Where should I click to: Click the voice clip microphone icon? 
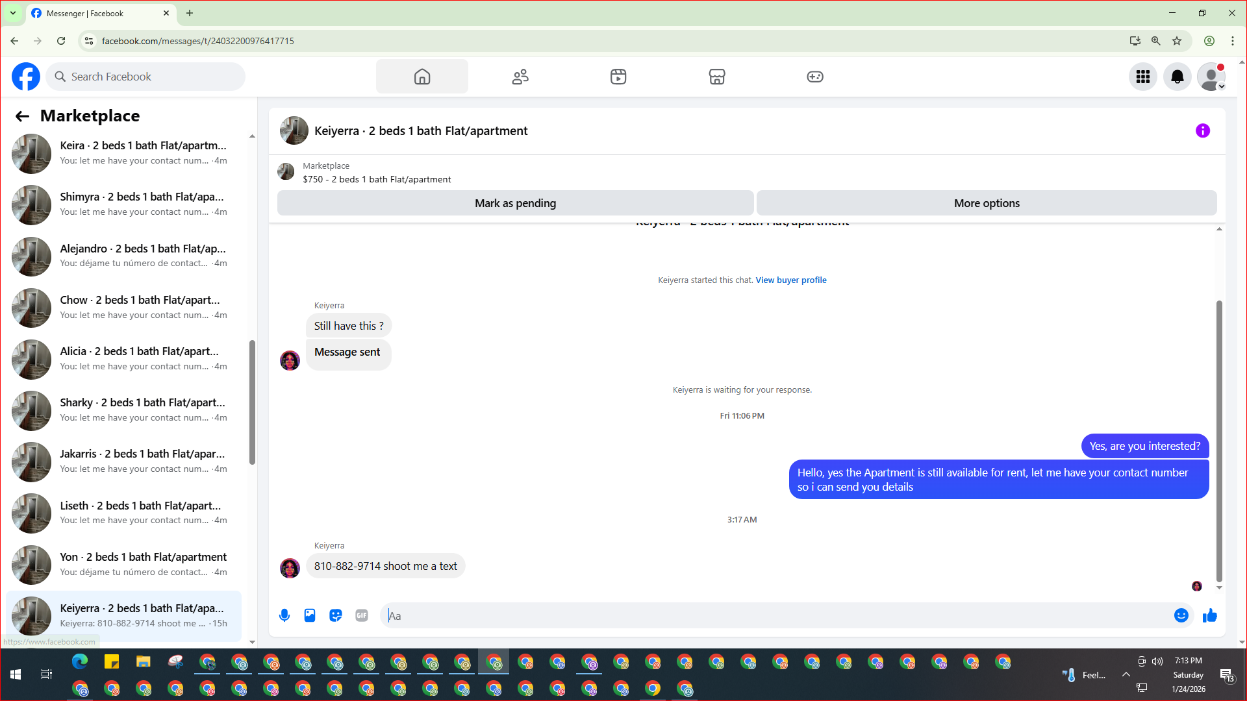coord(284,615)
